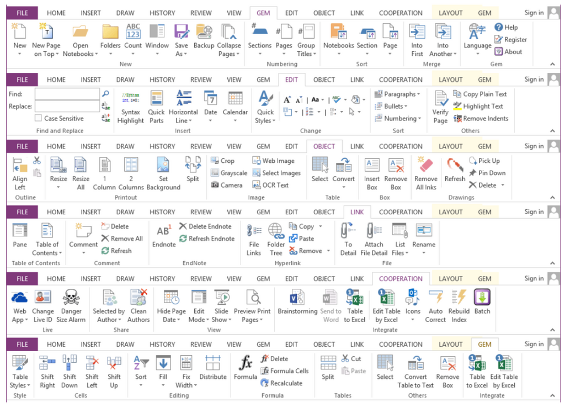Click Sign in on the top ribbon
565x407 pixels.
coord(534,13)
